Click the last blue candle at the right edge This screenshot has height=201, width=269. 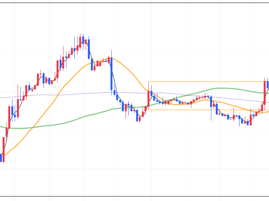click(267, 85)
